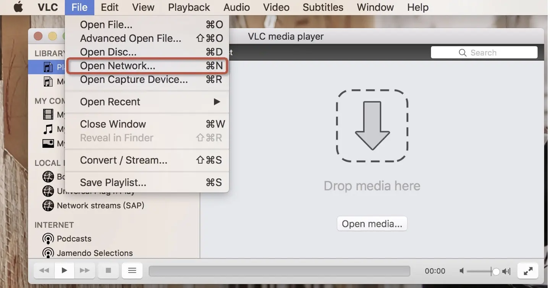Click the Playlist music note icon
The width and height of the screenshot is (550, 288).
point(48,67)
